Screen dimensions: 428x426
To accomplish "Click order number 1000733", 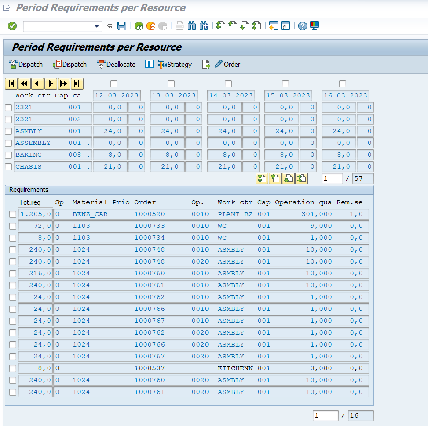I will [150, 226].
